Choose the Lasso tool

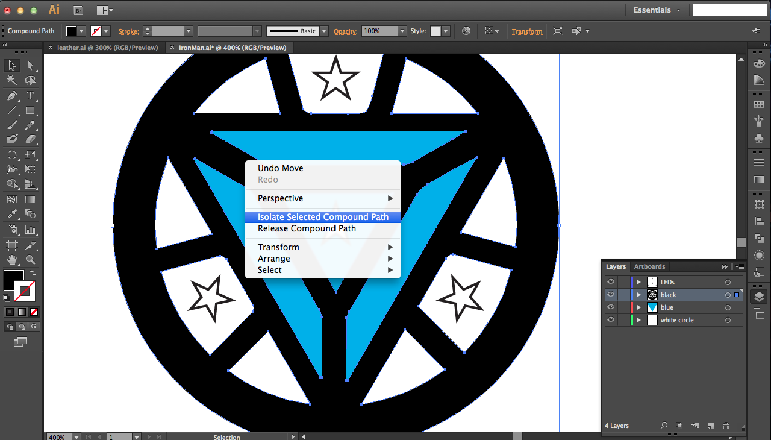click(30, 80)
